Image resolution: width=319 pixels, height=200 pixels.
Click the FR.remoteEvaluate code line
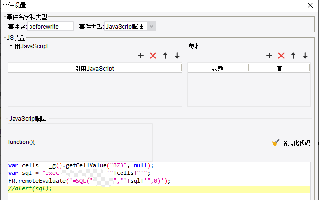[x=90, y=181]
